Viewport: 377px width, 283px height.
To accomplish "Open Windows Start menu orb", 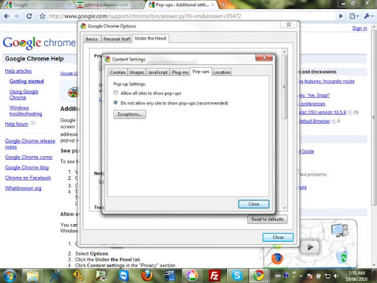I will click(x=10, y=276).
